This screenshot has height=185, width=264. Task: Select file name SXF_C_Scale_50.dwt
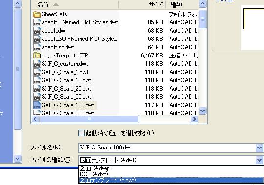(x=66, y=97)
